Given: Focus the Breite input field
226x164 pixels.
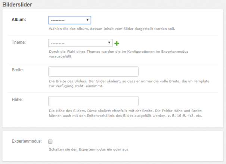Looking at the screenshot, I should 93,71.
